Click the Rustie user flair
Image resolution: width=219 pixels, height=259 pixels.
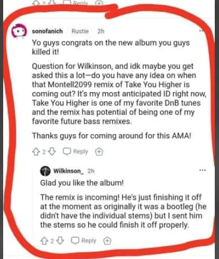(x=80, y=31)
